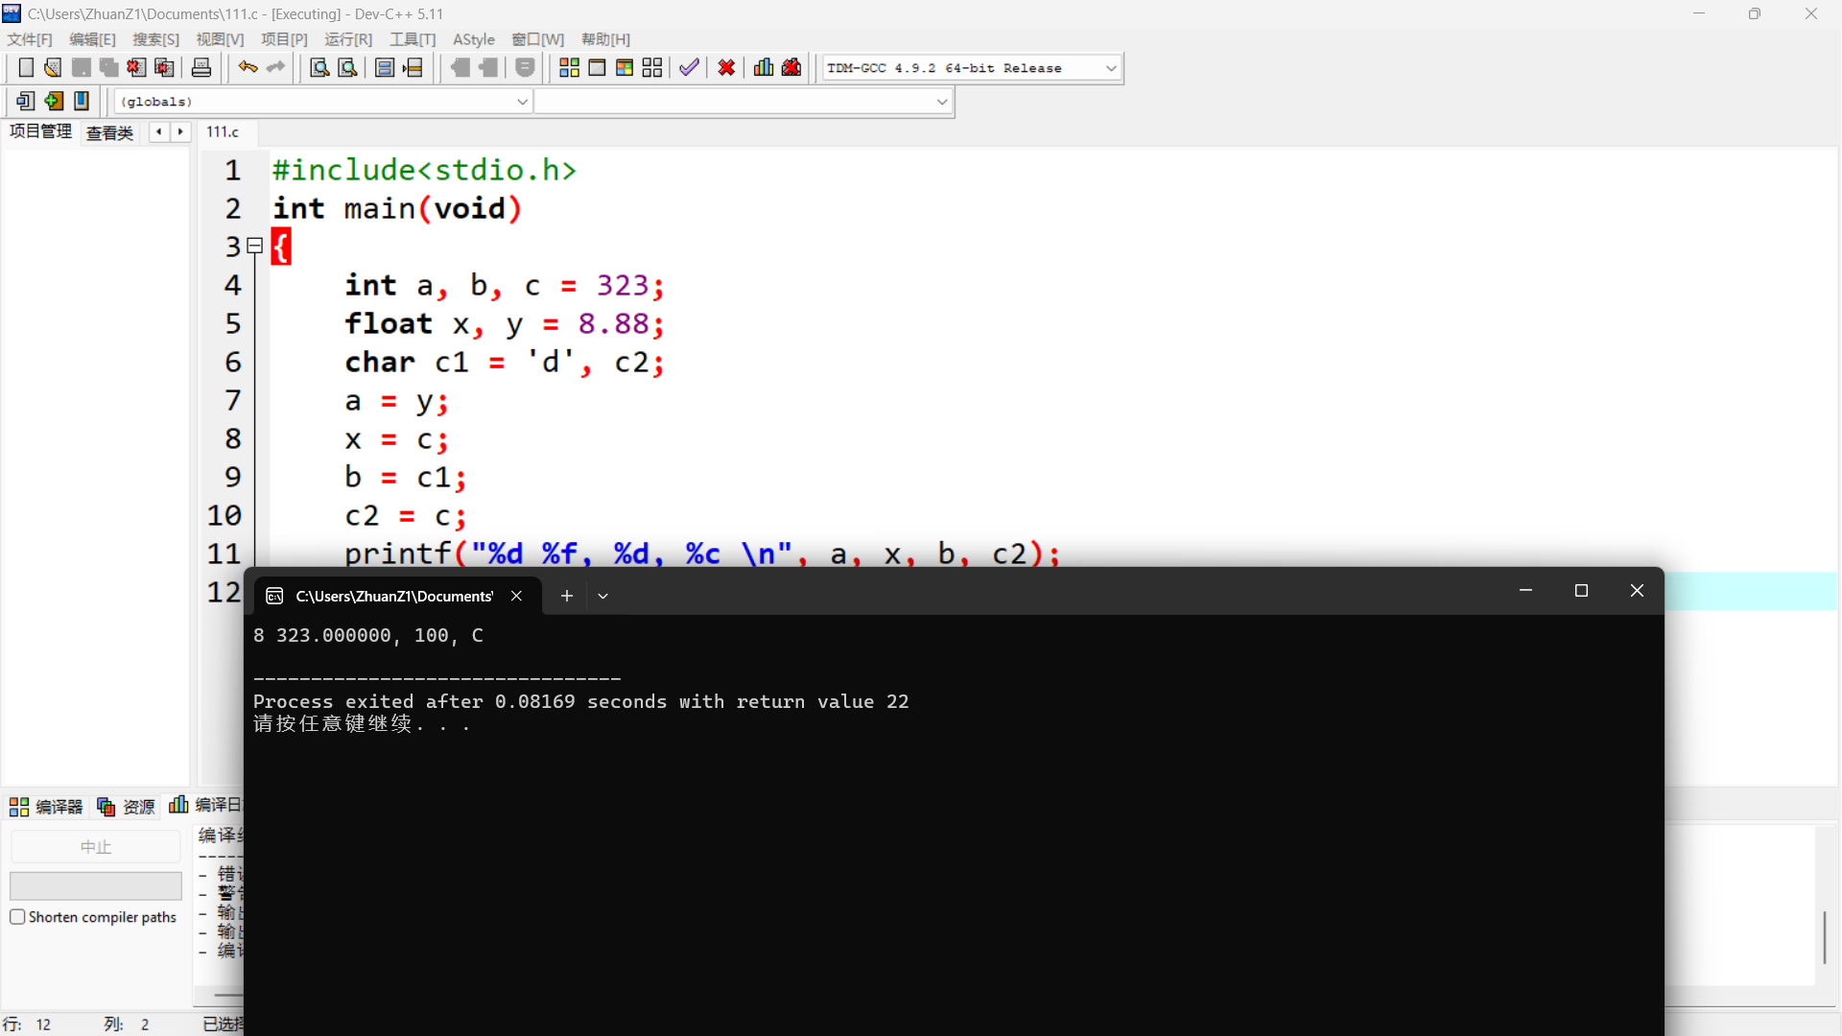The width and height of the screenshot is (1842, 1036).
Task: Click the 中止 abort button
Action: [x=96, y=847]
